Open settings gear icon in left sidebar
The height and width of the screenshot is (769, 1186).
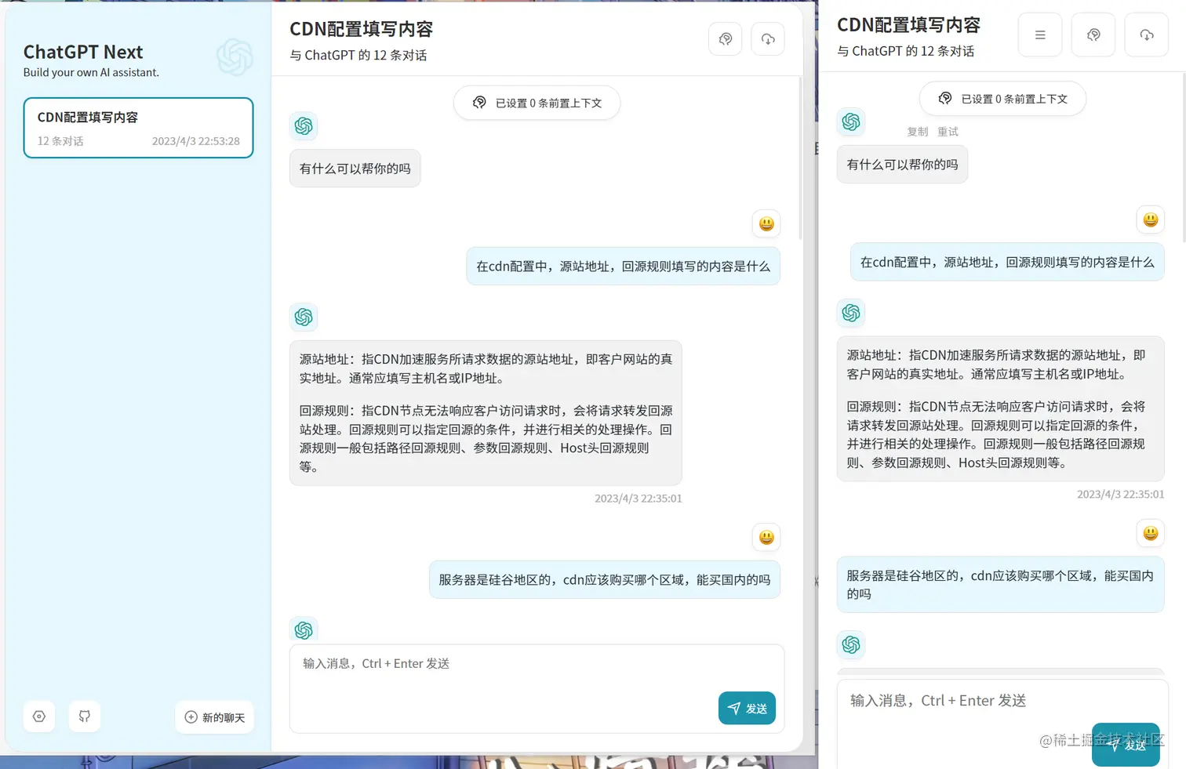pos(39,716)
